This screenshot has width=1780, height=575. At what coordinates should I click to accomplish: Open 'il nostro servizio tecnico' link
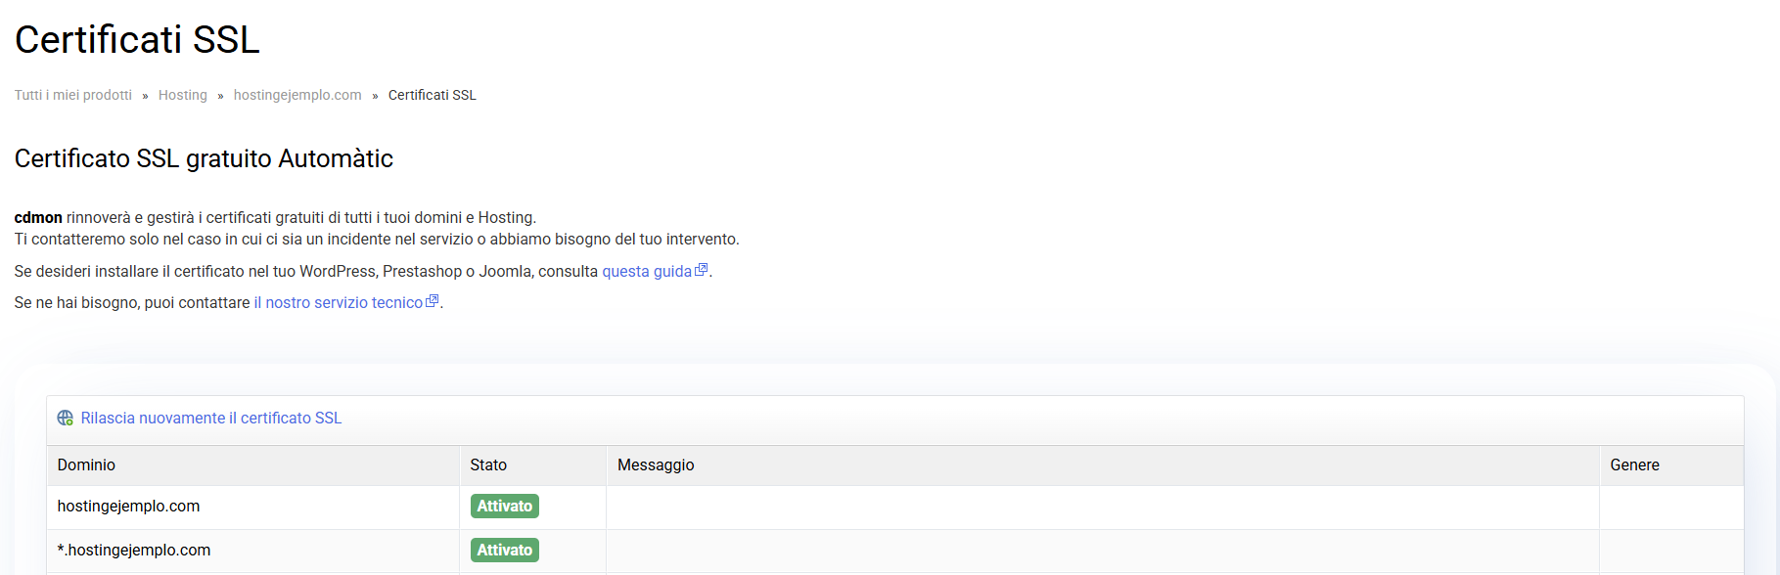pyautogui.click(x=338, y=303)
